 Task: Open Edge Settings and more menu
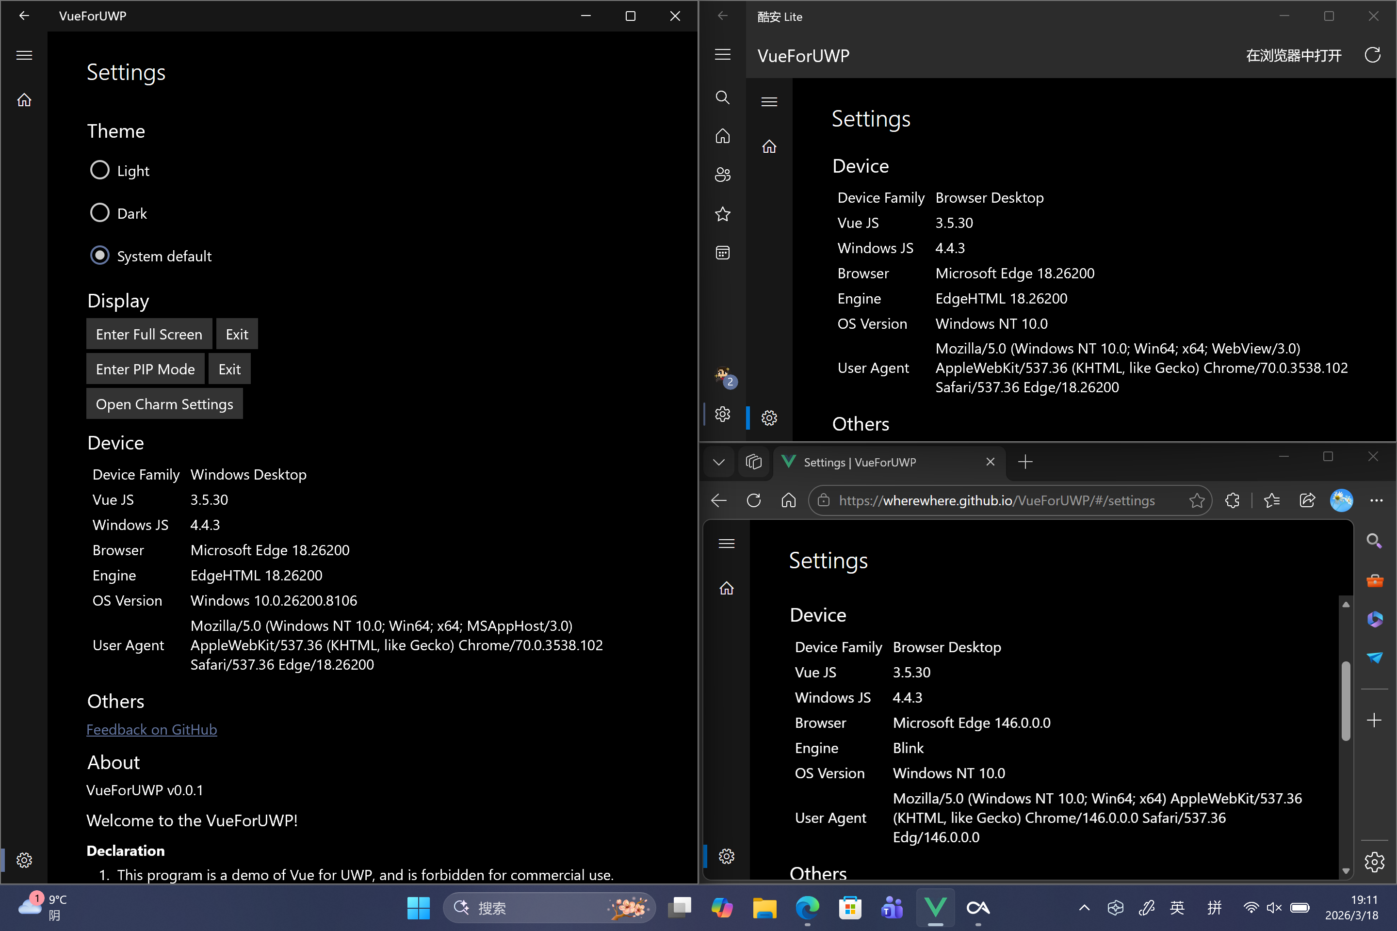tap(1376, 500)
